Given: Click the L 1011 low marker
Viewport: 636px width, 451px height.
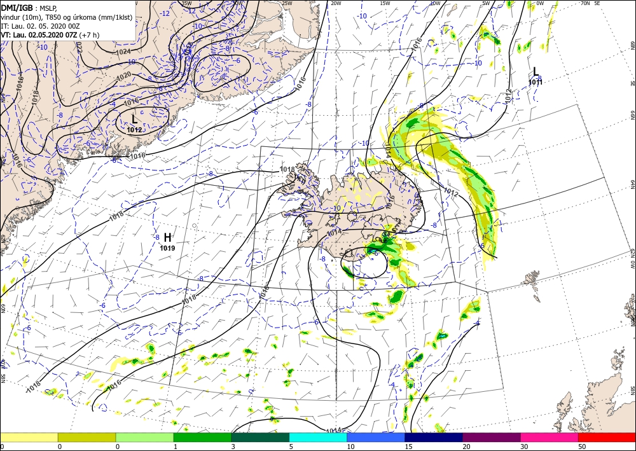Looking at the screenshot, I should (x=536, y=76).
